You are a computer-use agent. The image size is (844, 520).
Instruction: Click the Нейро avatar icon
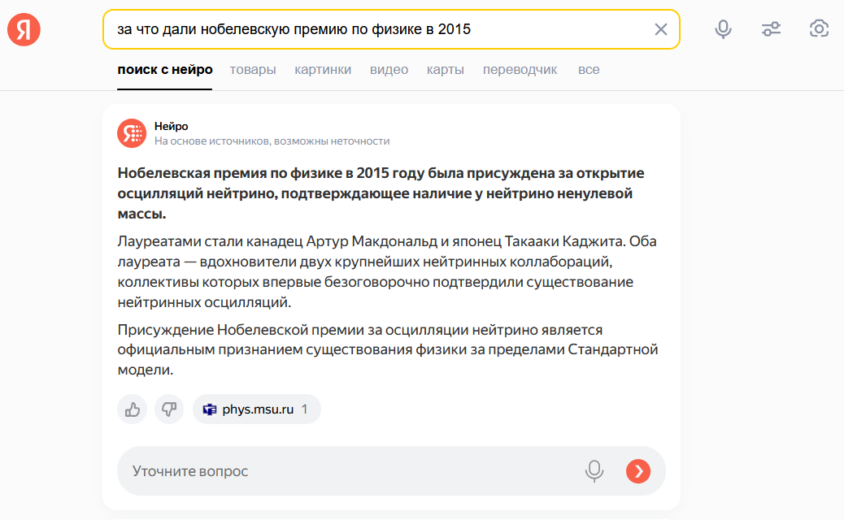pos(132,132)
